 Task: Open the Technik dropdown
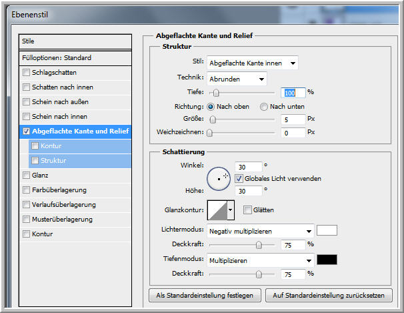pyautogui.click(x=237, y=79)
